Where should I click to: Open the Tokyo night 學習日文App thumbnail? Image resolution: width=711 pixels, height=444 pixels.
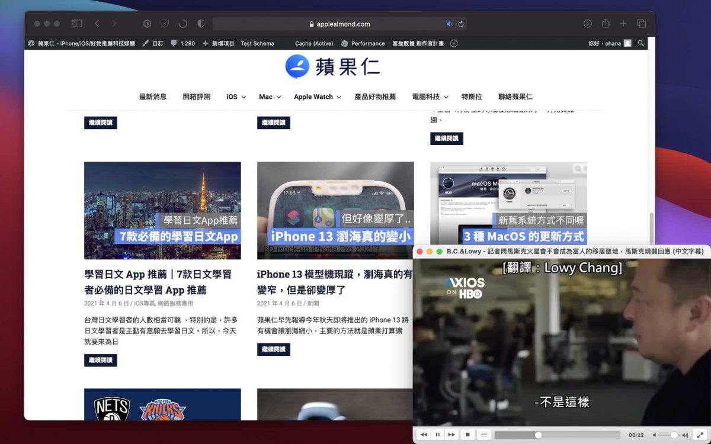point(162,211)
